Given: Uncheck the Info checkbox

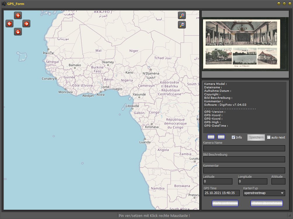Looking at the screenshot, I should click(234, 137).
